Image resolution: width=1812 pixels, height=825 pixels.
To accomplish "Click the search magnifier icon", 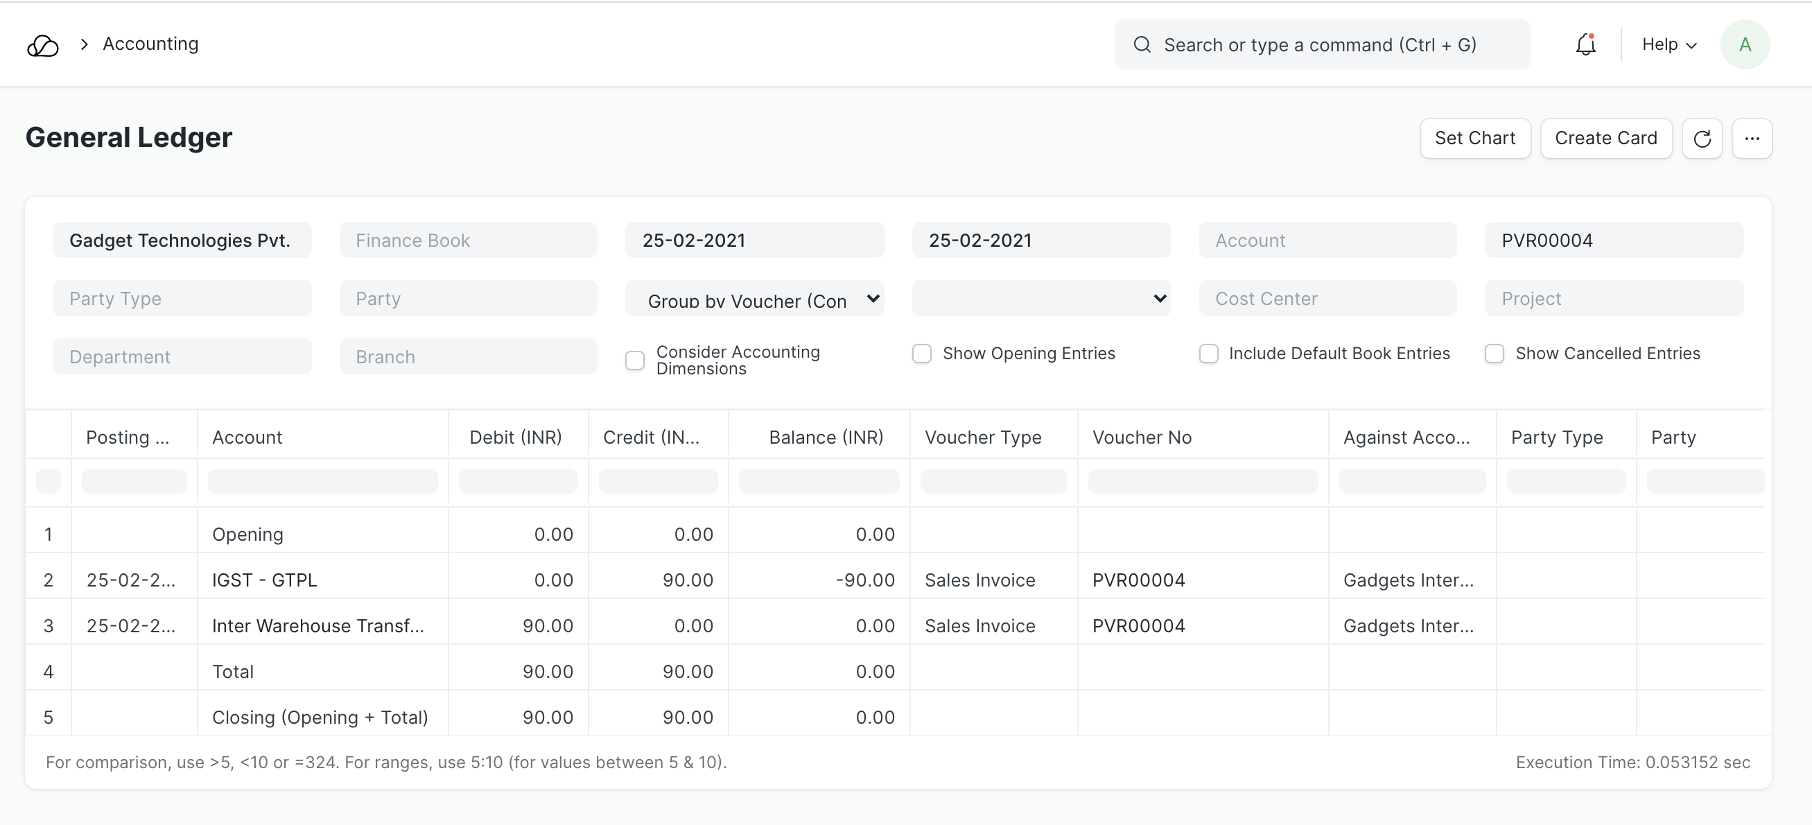I will 1142,45.
